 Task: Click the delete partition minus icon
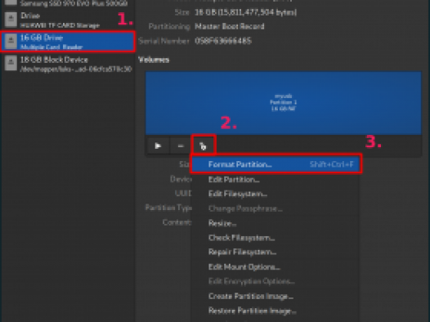coord(180,145)
